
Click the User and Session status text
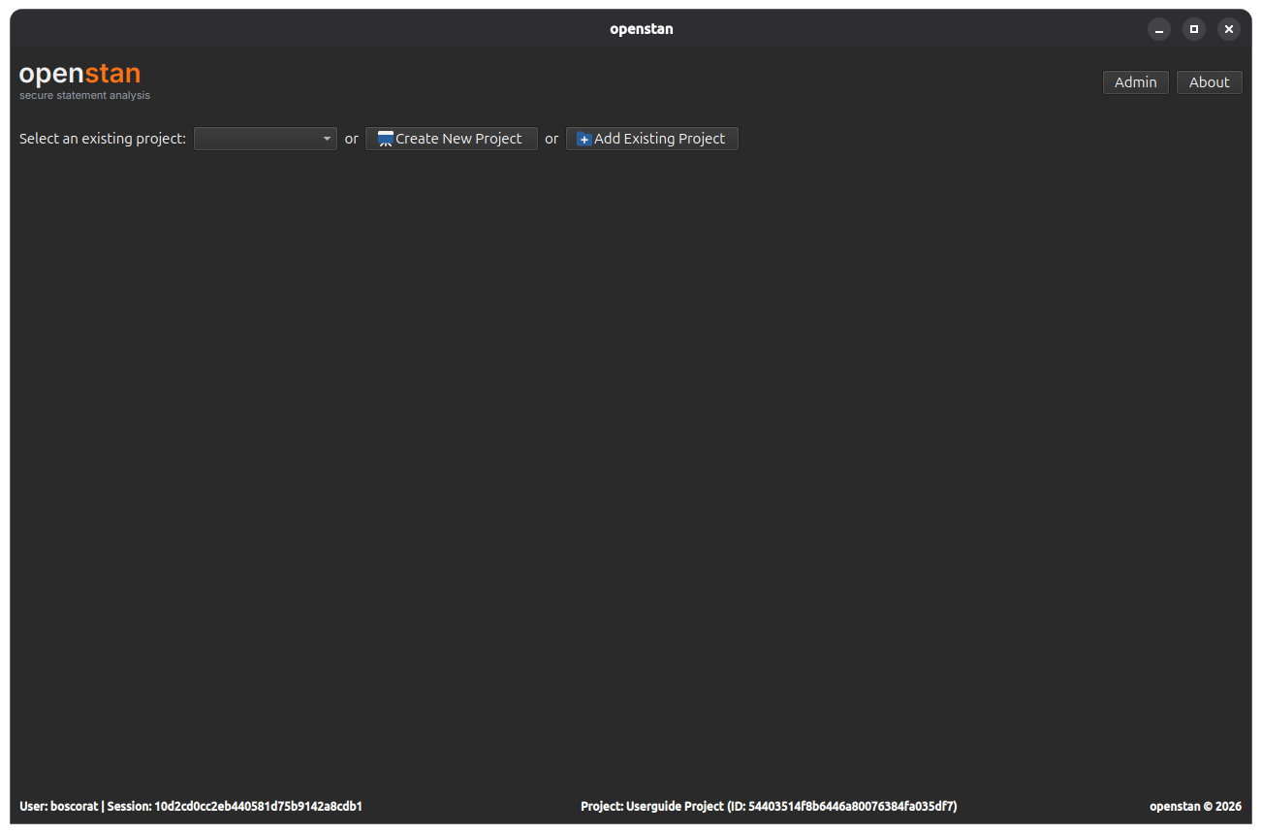(191, 806)
